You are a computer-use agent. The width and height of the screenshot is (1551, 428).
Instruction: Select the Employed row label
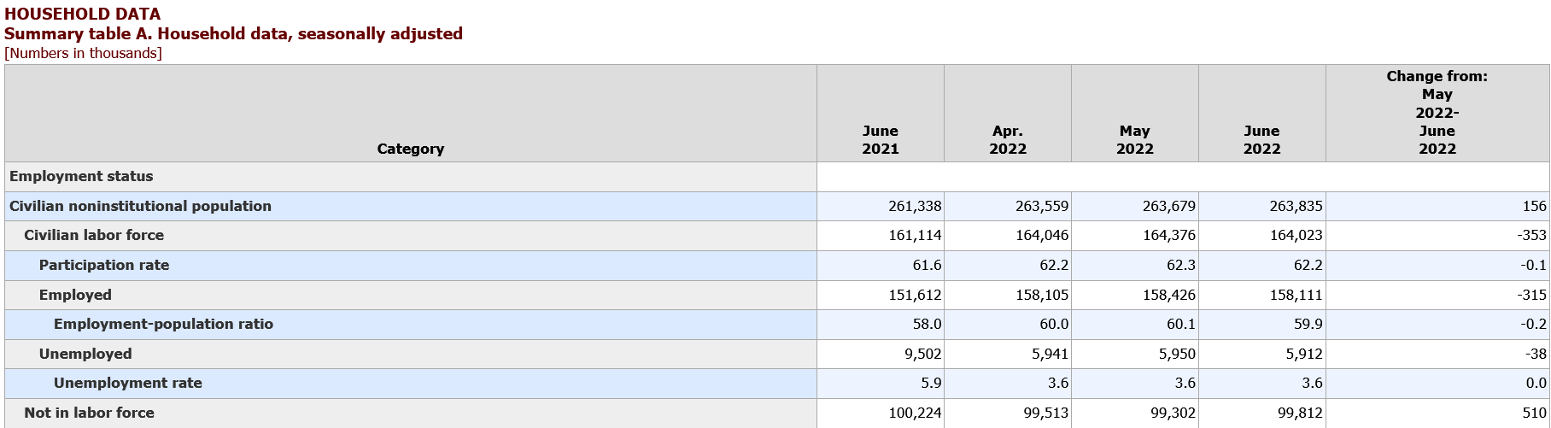tap(75, 295)
